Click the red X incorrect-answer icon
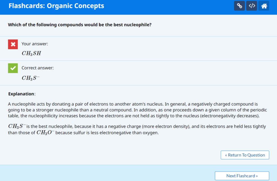This screenshot has width=277, height=181. tap(13, 44)
